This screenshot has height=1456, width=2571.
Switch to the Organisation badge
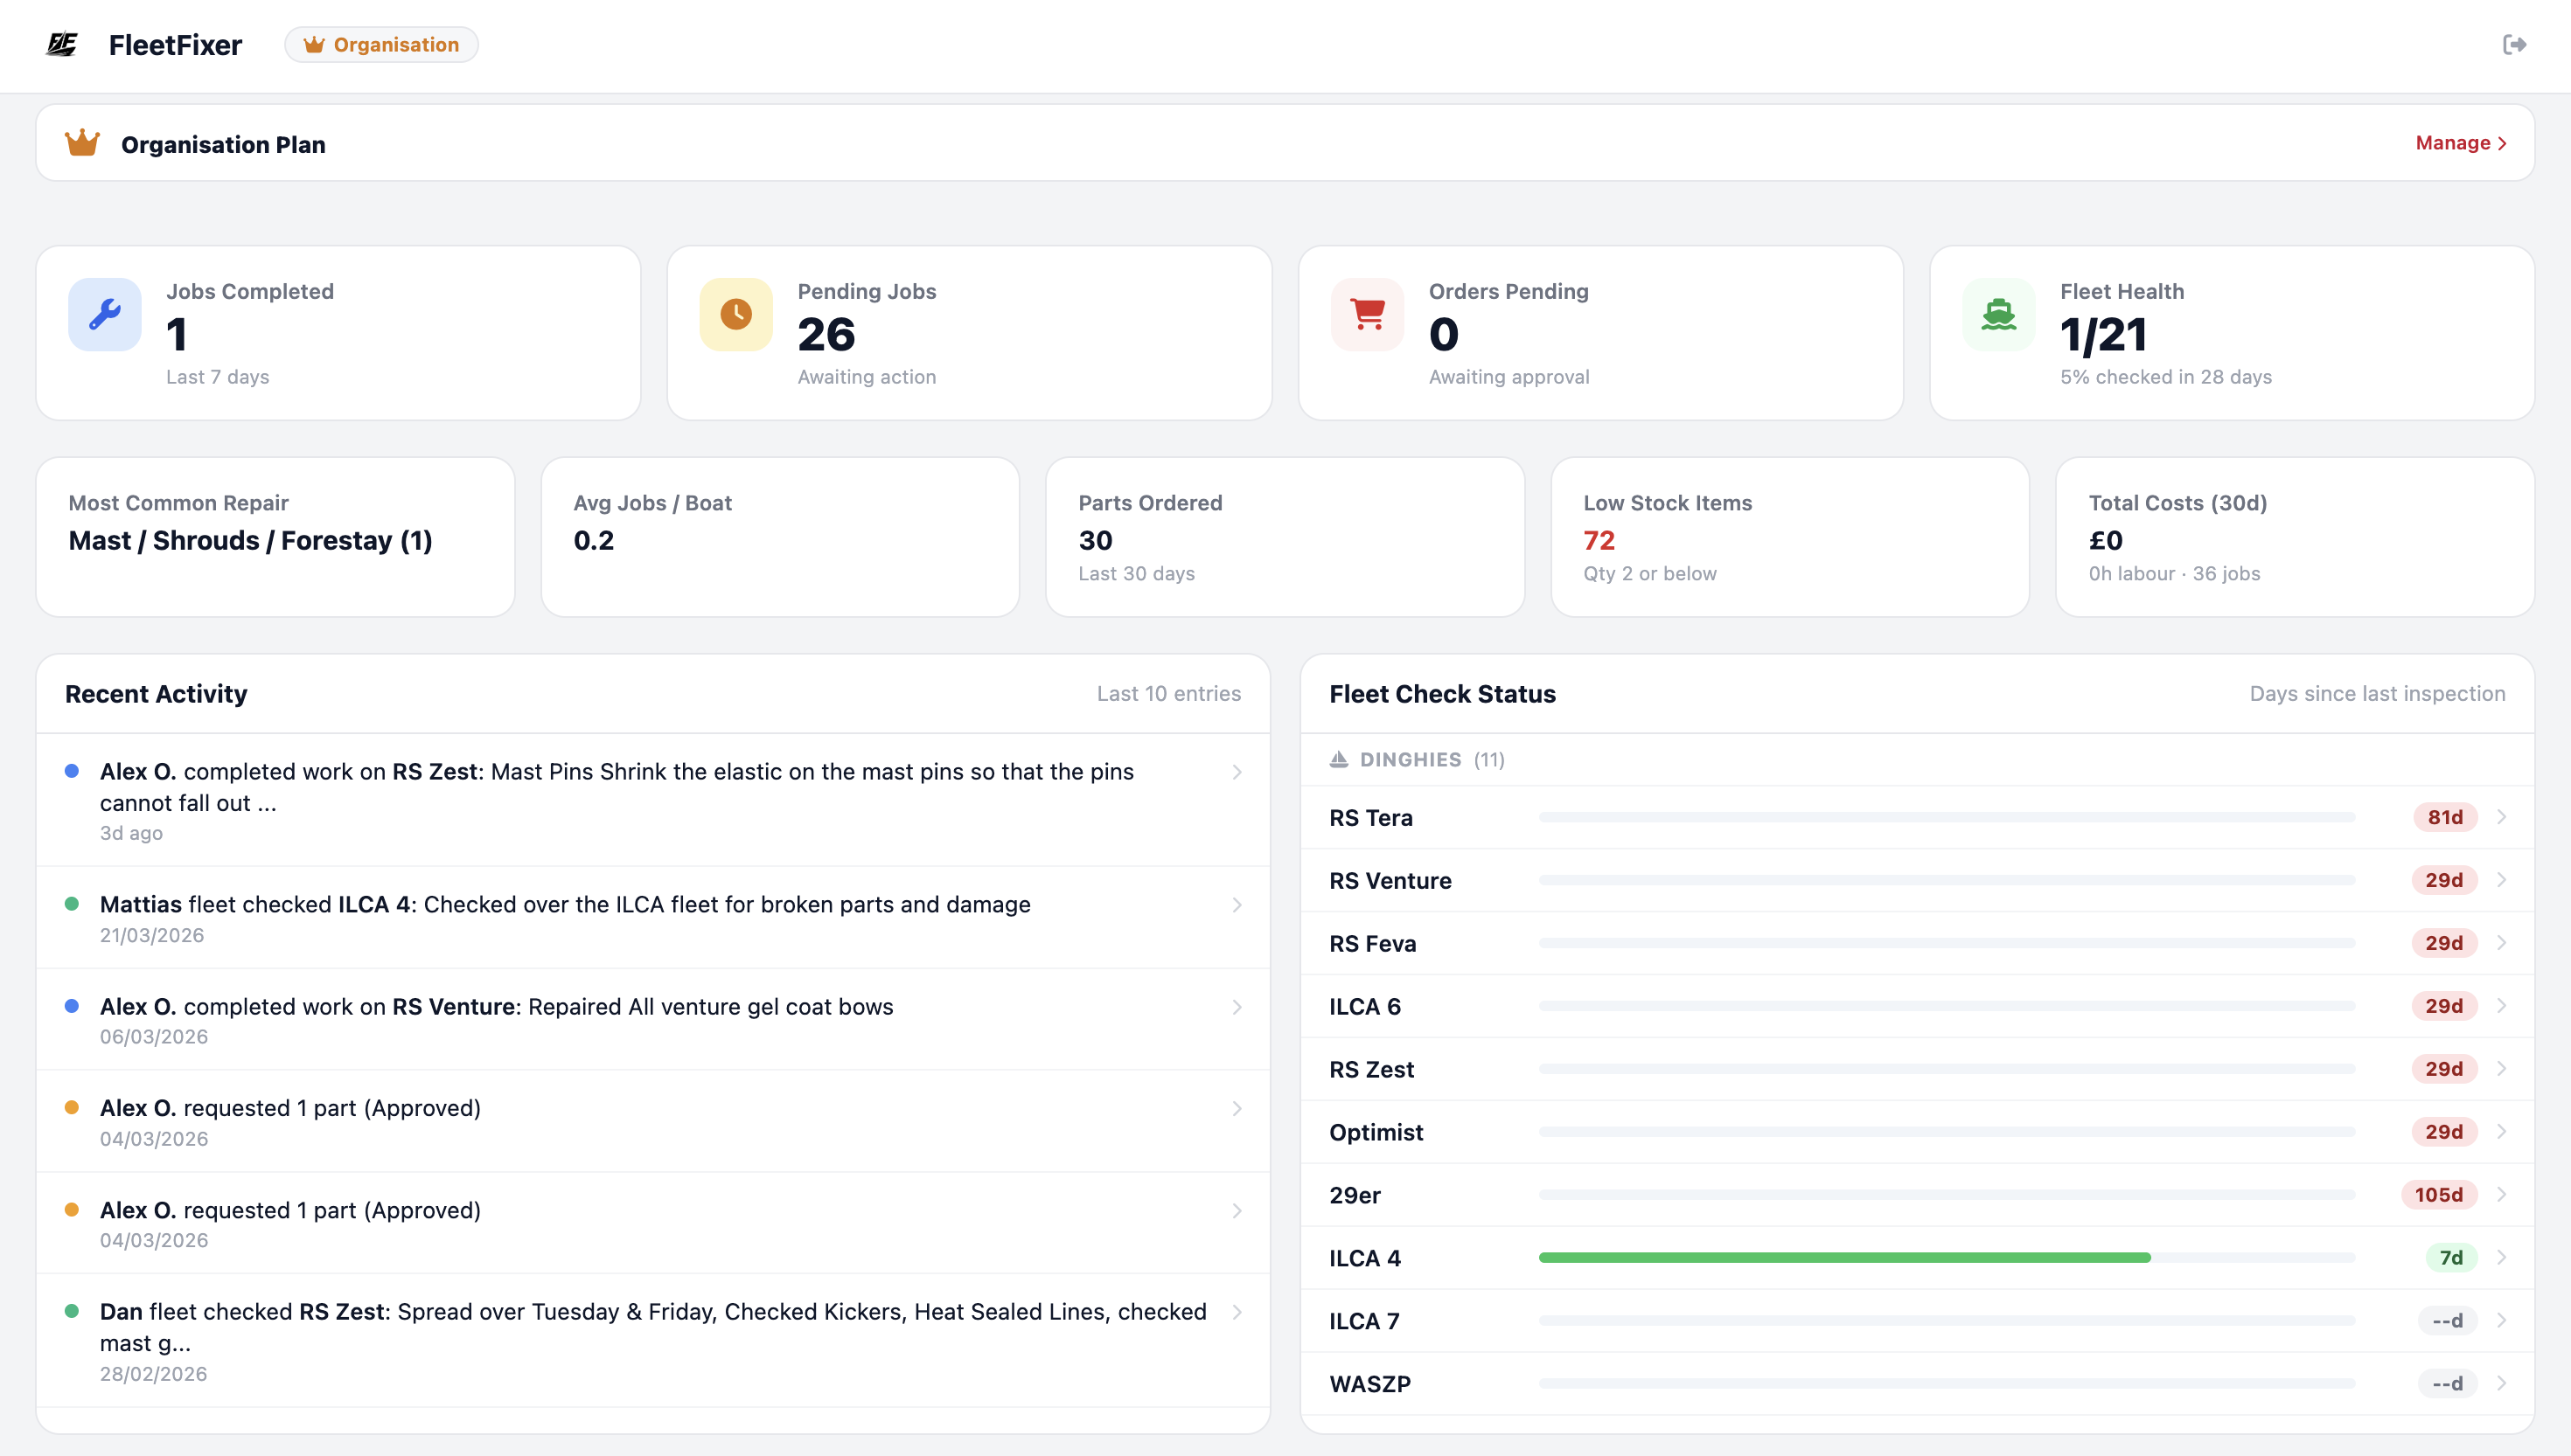tap(381, 44)
